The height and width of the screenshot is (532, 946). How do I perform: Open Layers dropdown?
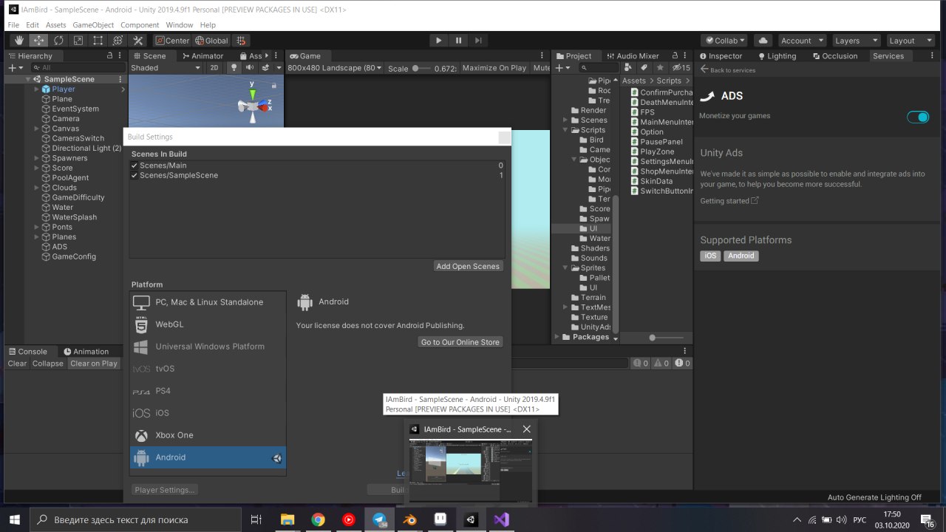coord(855,41)
